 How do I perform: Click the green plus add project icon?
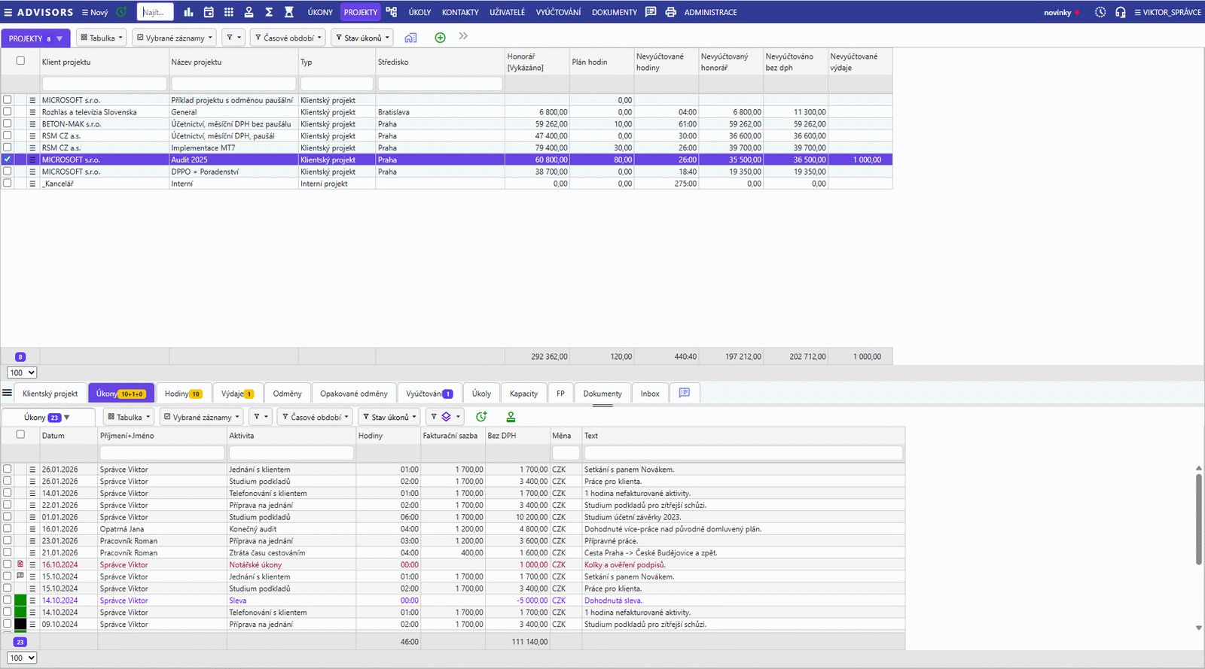pyautogui.click(x=440, y=38)
